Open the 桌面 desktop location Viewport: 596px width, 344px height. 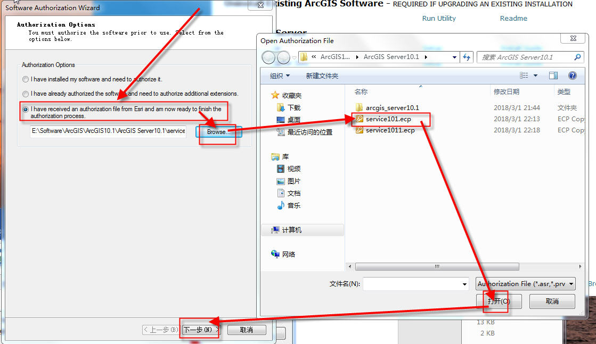point(289,120)
